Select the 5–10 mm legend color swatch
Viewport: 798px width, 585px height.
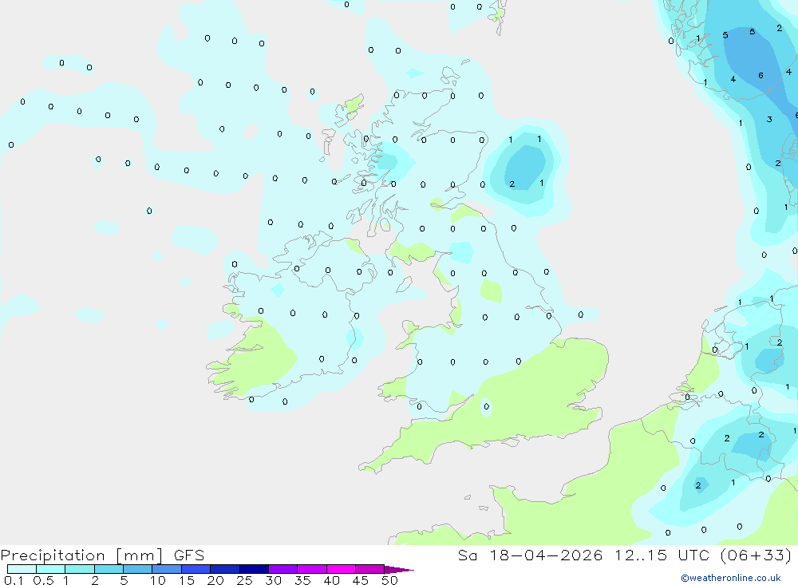[137, 569]
